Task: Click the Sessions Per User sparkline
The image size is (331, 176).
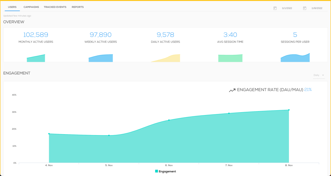Action: coord(295,58)
